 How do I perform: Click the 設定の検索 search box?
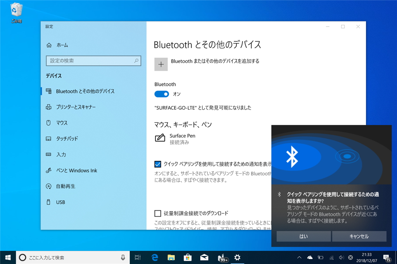(x=93, y=61)
